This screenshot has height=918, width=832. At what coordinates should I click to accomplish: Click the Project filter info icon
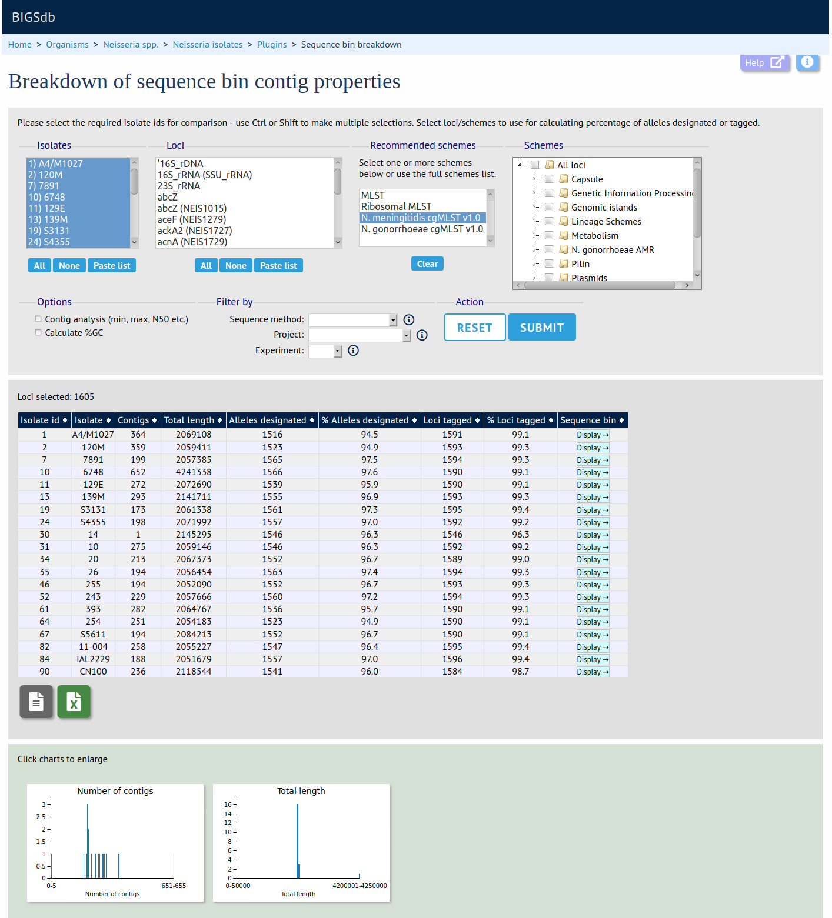(x=422, y=335)
